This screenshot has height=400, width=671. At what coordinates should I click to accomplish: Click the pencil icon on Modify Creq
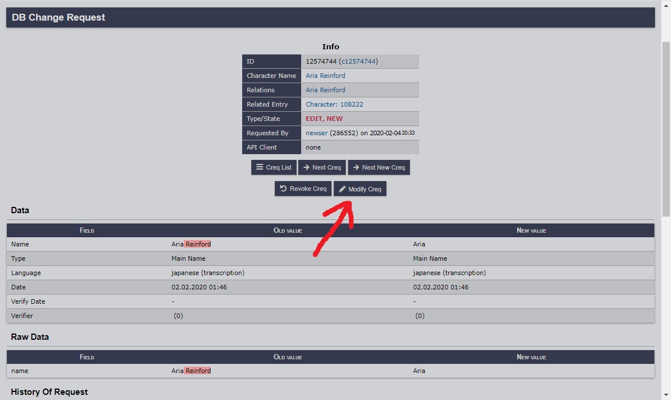click(x=342, y=189)
